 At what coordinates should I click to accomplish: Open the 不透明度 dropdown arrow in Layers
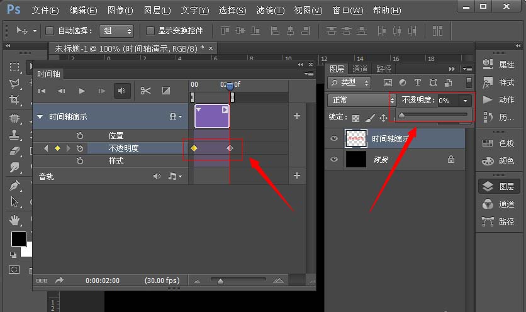click(465, 101)
